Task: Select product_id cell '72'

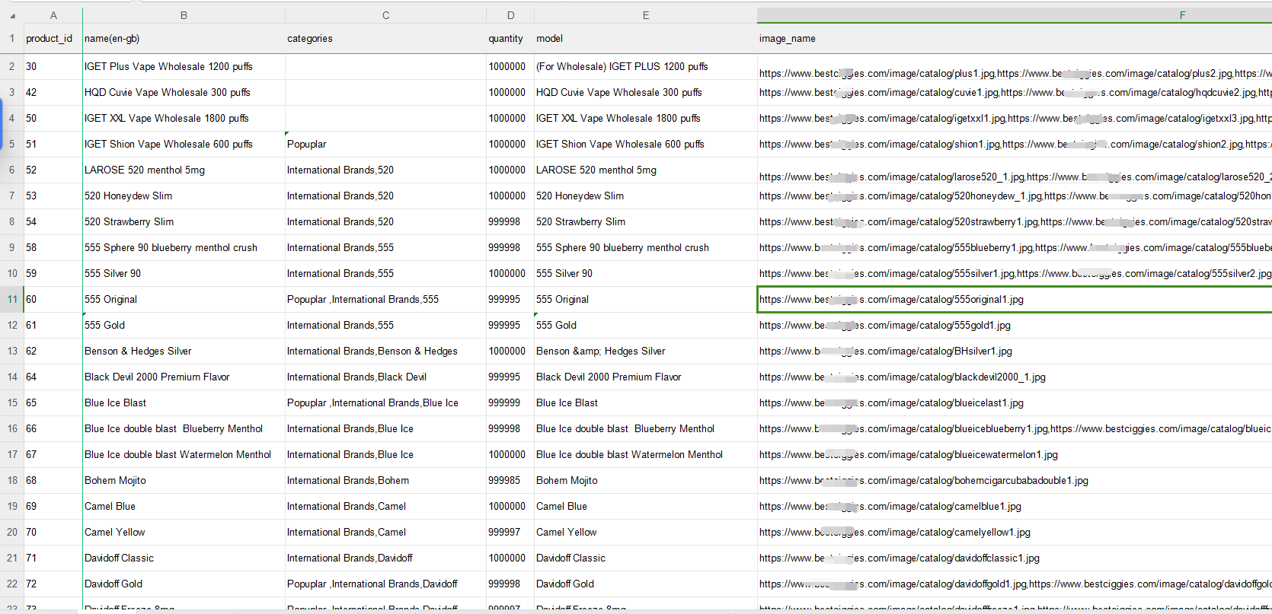Action: 53,584
